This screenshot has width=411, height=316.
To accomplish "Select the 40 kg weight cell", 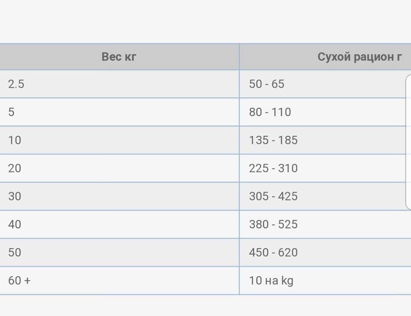I will (x=15, y=225).
